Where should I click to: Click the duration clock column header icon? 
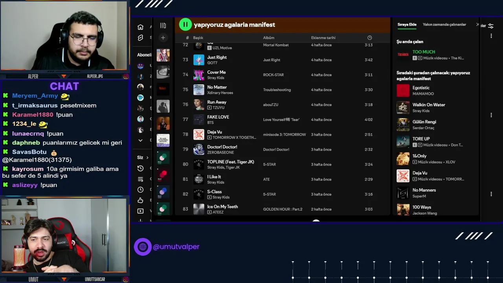(369, 38)
